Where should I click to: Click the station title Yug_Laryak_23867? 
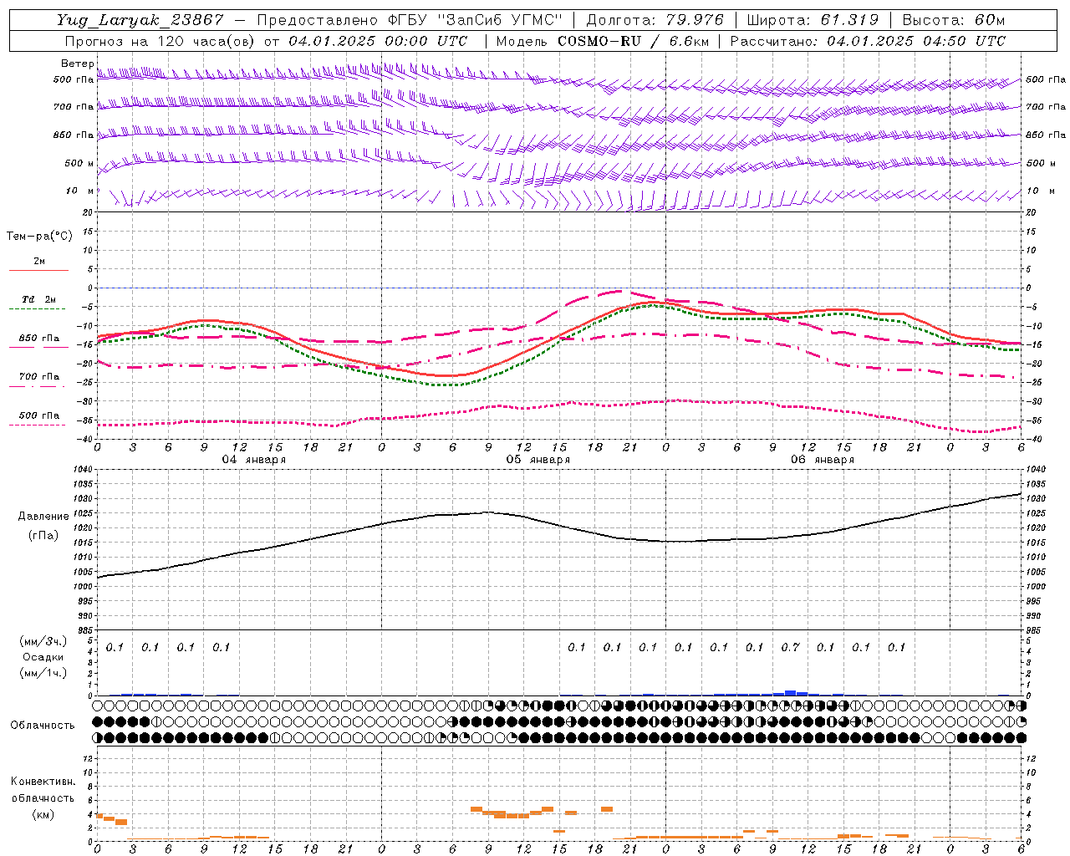click(140, 20)
